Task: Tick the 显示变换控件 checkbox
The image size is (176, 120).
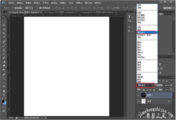Action: pos(37,8)
